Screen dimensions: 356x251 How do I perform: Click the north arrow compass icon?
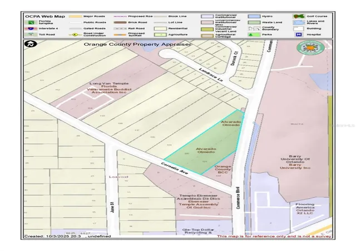click(31, 44)
